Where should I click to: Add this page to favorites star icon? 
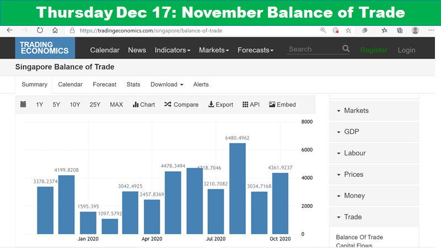pos(348,30)
